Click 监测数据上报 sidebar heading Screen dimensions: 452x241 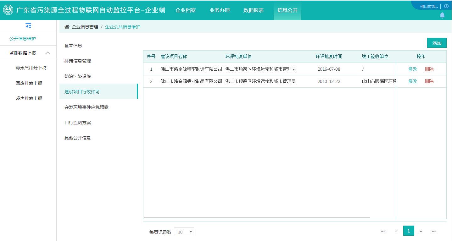23,53
